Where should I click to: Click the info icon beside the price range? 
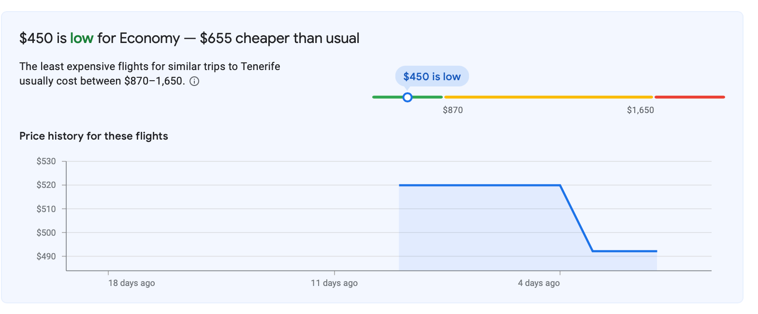pos(194,81)
